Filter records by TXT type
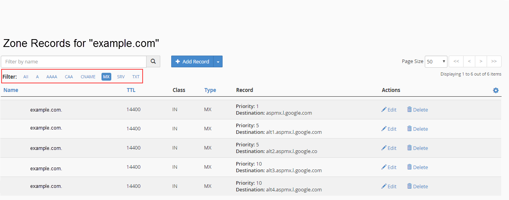This screenshot has width=509, height=200. click(x=136, y=77)
